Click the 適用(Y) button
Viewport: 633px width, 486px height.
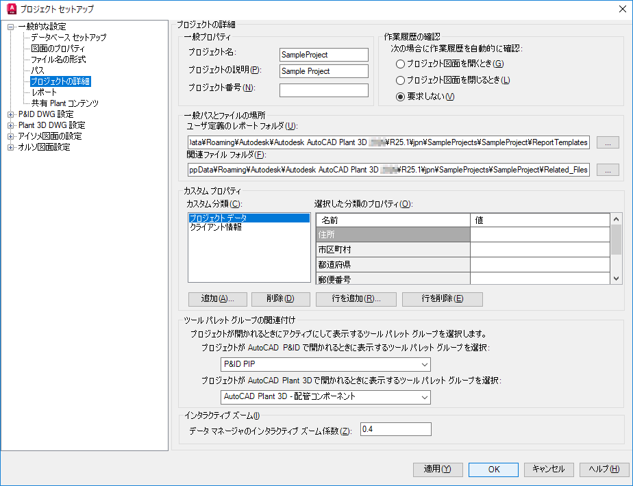point(438,470)
